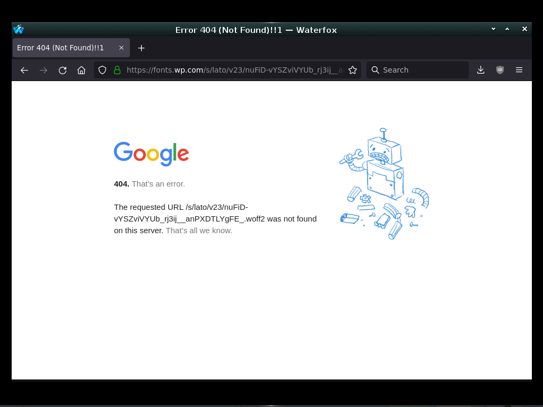543x407 pixels.
Task: Close the Error 404 tab
Action: [121, 48]
